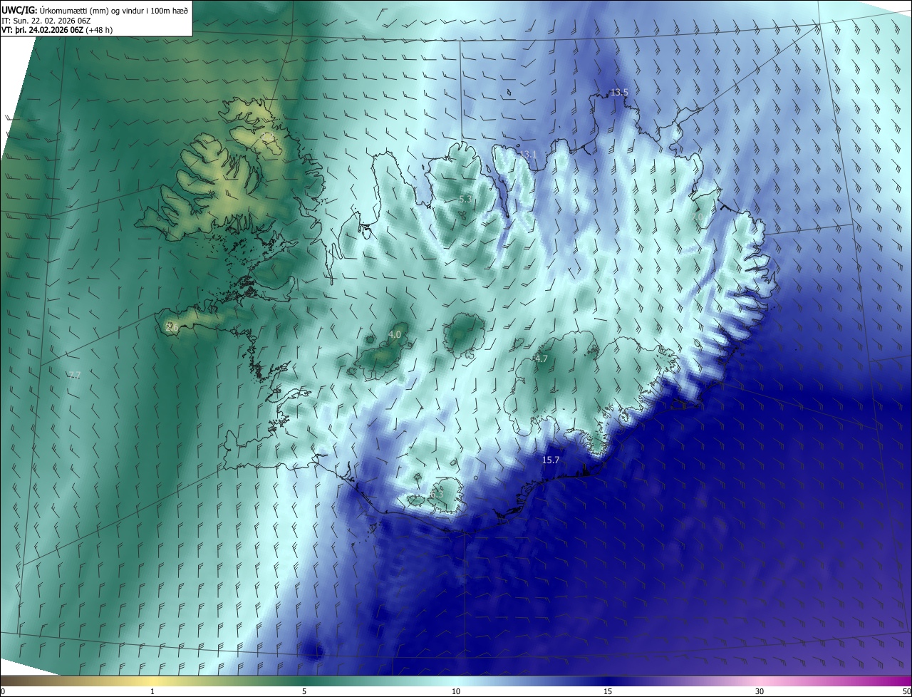Click the 4.7 precipitation value on glacier
912x697 pixels.
541,359
